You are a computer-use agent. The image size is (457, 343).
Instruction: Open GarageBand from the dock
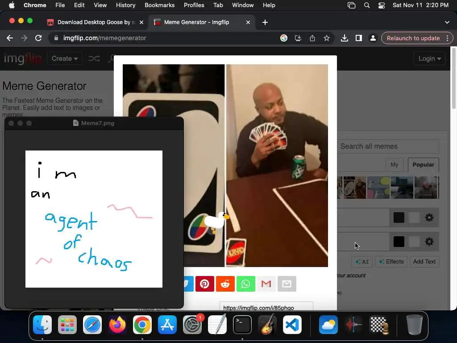pos(267,325)
